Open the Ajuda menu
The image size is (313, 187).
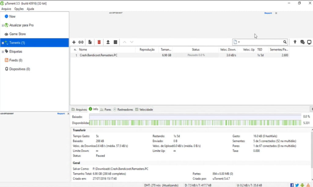tap(30, 9)
